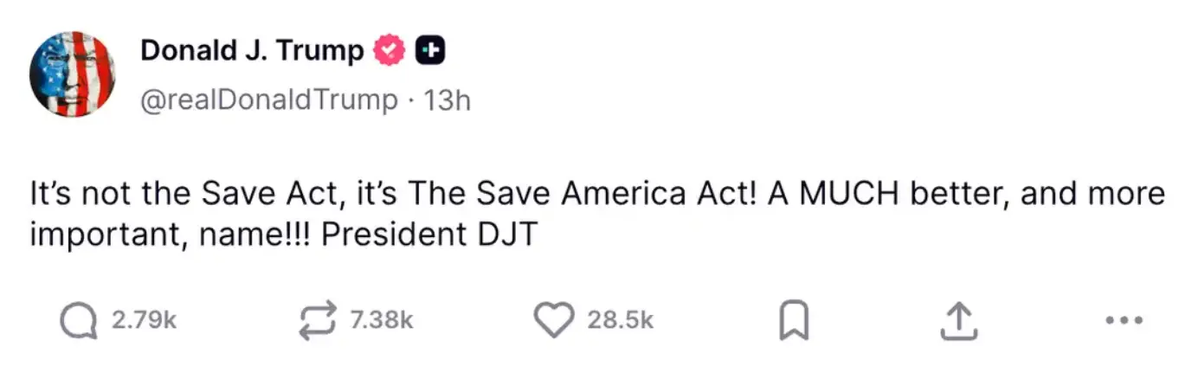The height and width of the screenshot is (372, 1198).
Task: Click the reply speech bubble icon
Action: coord(78,321)
